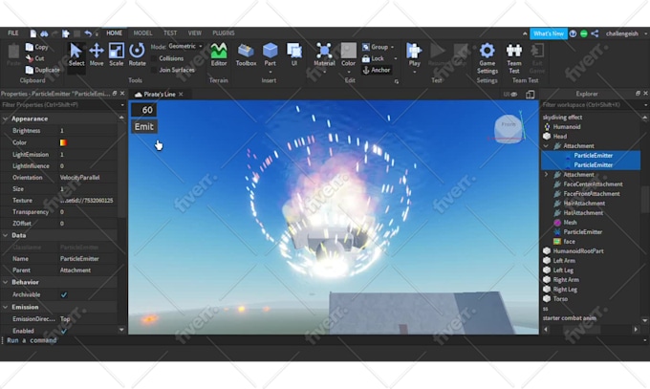Close the Pirate's Line tab
The width and height of the screenshot is (650, 389).
point(181,95)
